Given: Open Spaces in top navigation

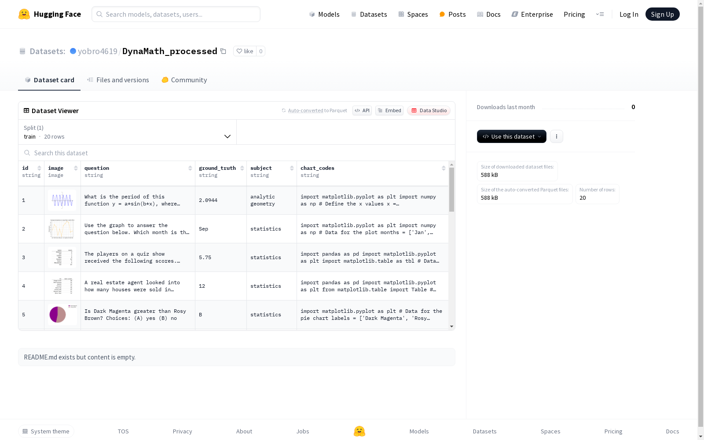Looking at the screenshot, I should [413, 14].
